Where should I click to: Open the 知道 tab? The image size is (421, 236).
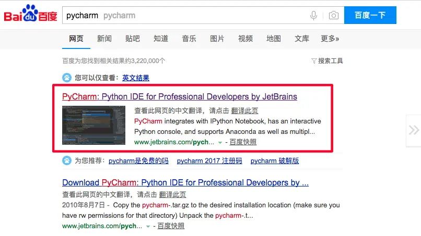(x=161, y=39)
